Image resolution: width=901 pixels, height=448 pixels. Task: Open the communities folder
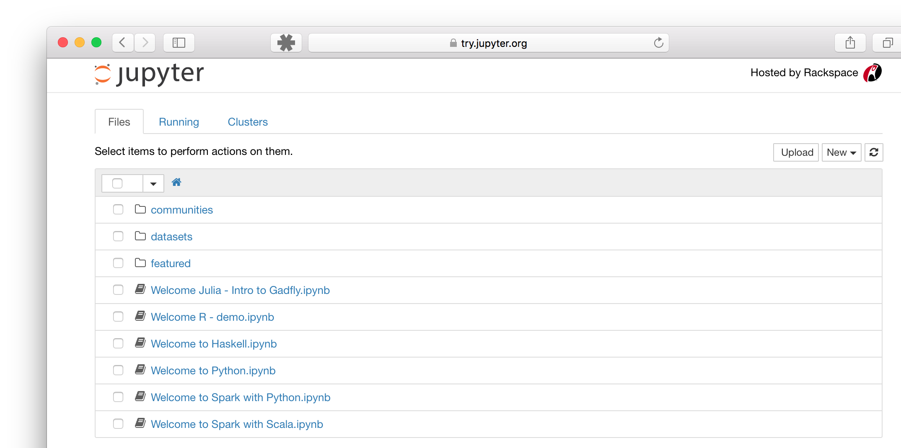click(x=182, y=210)
